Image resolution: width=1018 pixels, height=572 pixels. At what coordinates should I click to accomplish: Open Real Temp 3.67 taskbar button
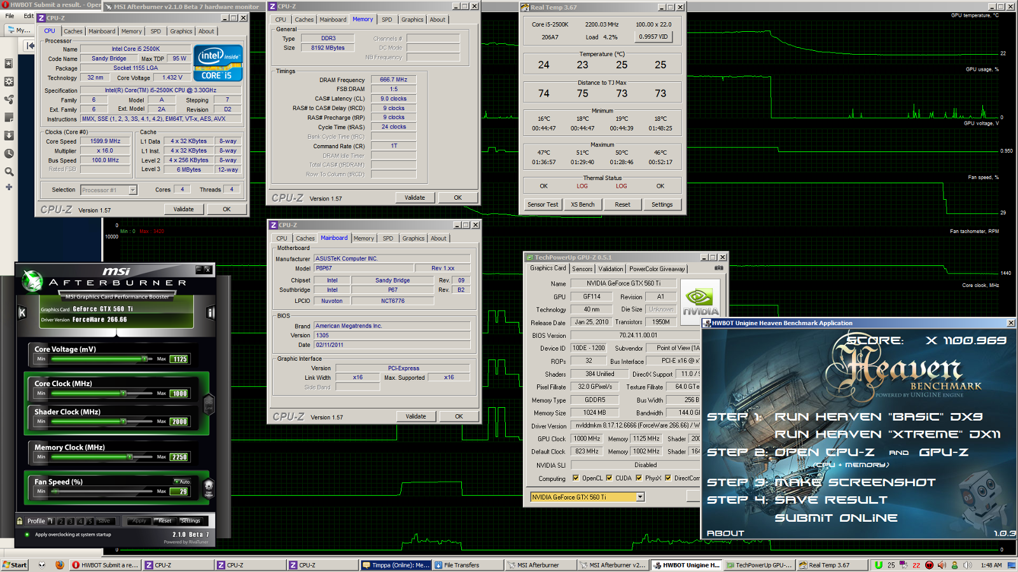coord(832,565)
